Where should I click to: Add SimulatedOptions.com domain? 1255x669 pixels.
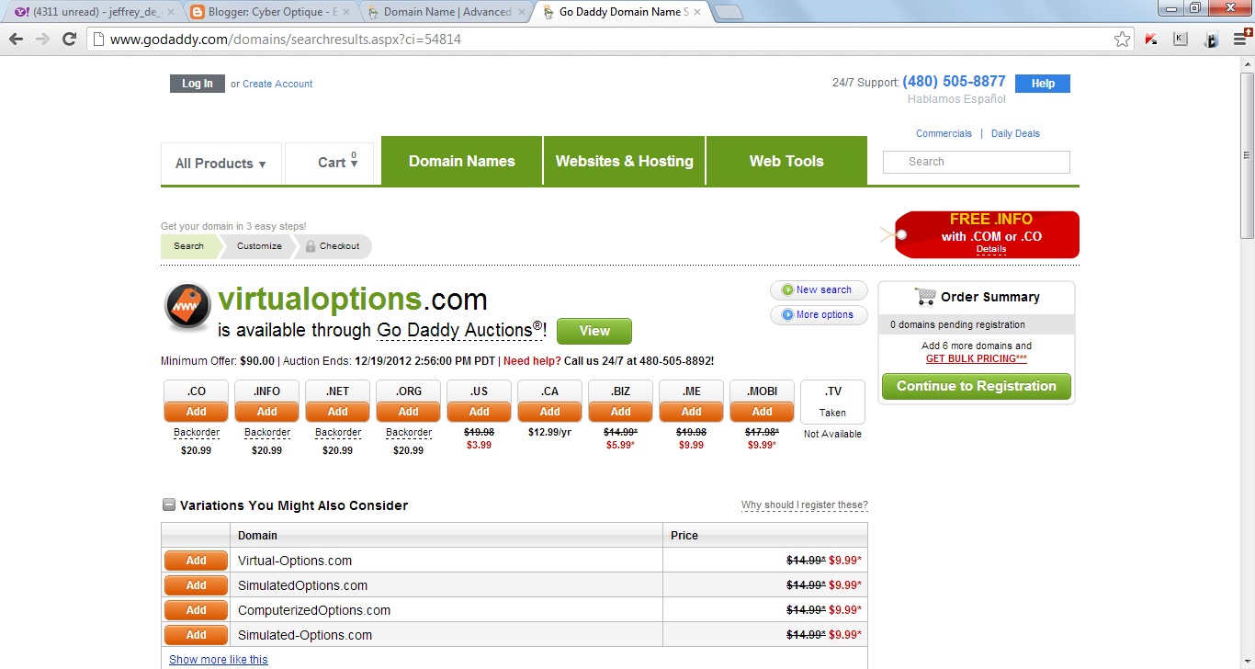pos(197,585)
